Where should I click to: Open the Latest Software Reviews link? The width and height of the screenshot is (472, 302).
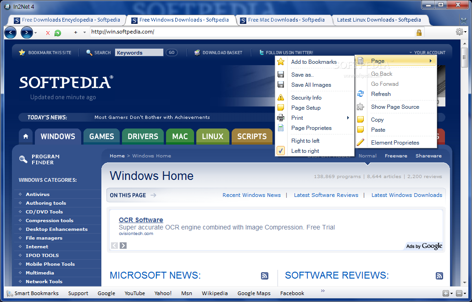[x=326, y=195]
